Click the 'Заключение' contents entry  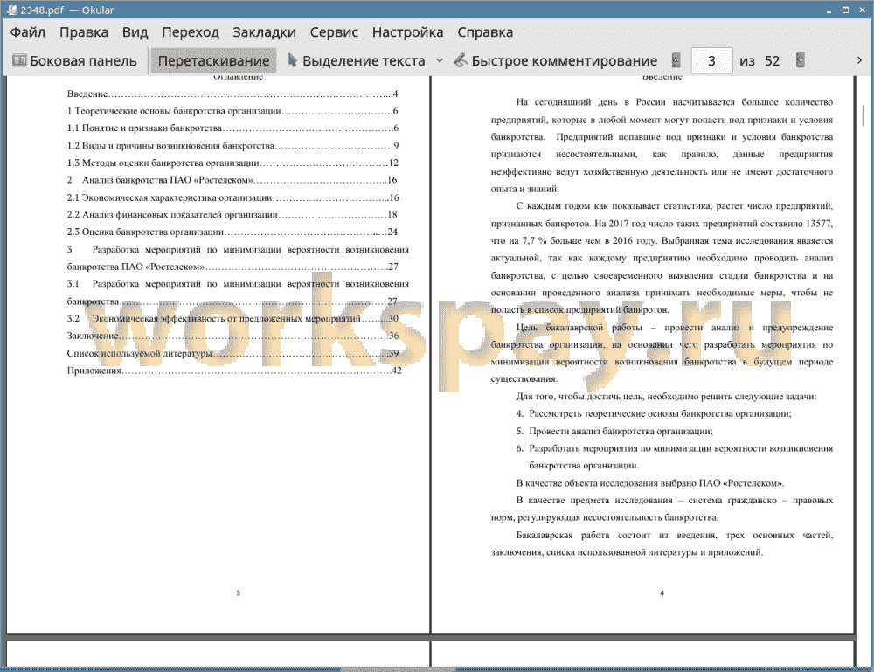tap(232, 336)
